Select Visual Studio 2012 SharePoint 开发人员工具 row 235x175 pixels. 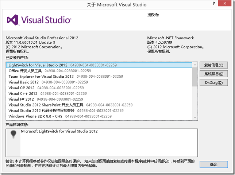click(99, 105)
